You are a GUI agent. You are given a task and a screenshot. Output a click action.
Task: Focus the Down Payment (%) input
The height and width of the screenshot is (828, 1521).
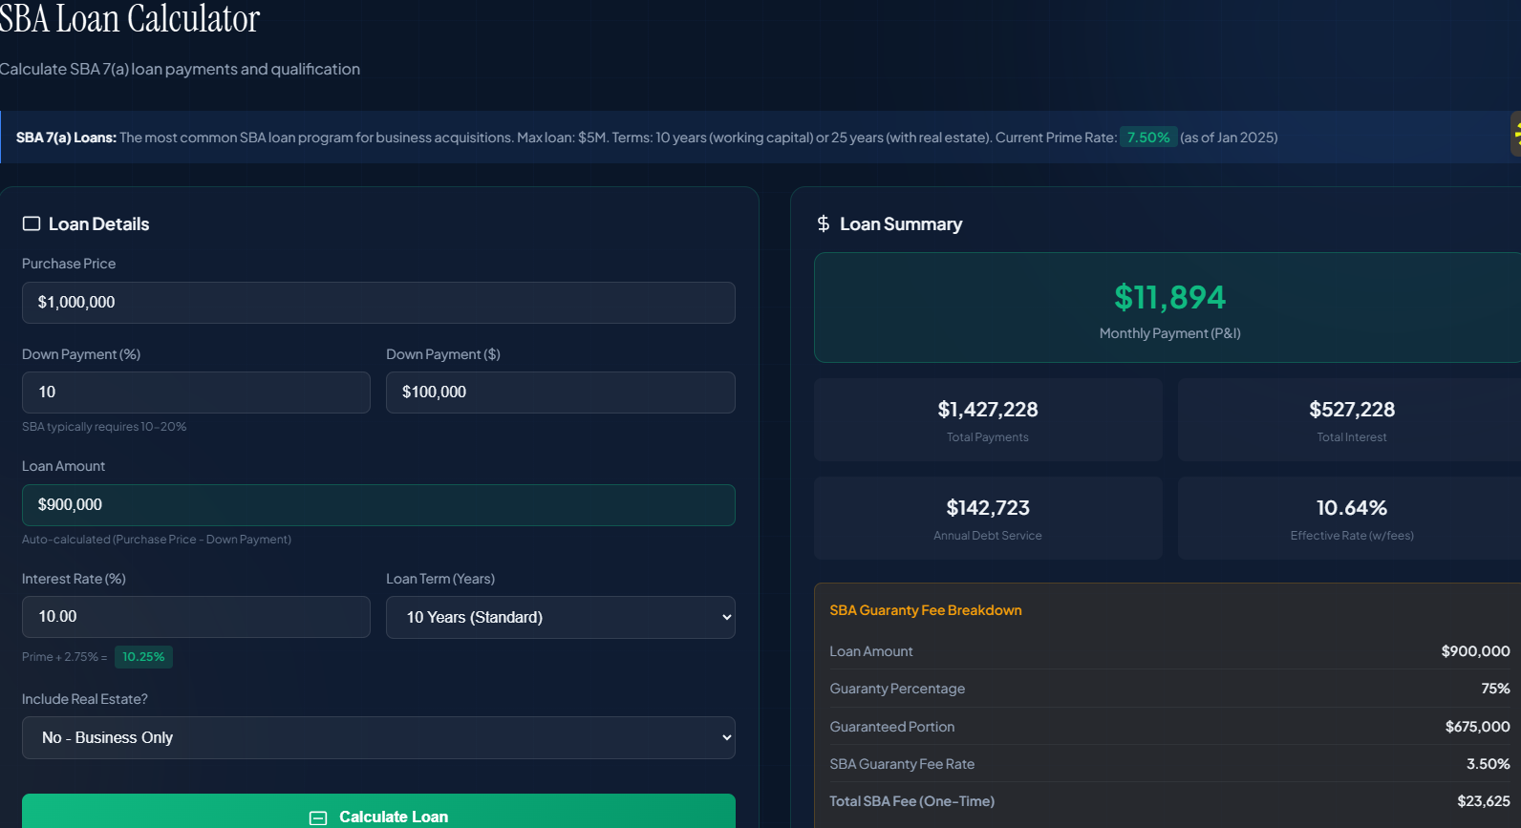click(x=196, y=393)
